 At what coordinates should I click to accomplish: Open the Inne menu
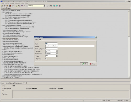pyautogui.click(x=23, y=3)
